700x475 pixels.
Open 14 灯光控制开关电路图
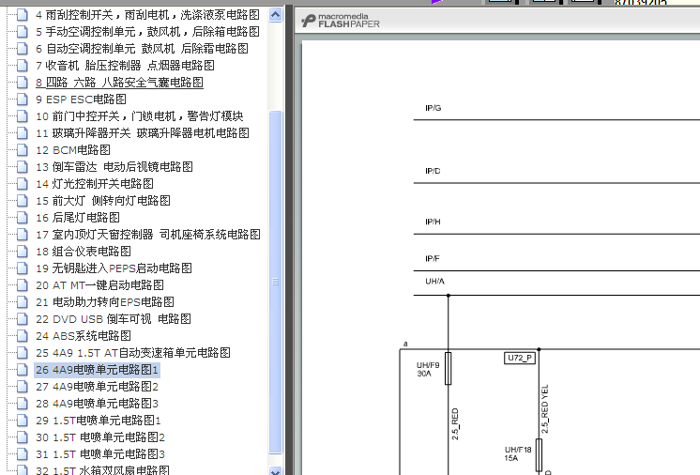click(94, 184)
